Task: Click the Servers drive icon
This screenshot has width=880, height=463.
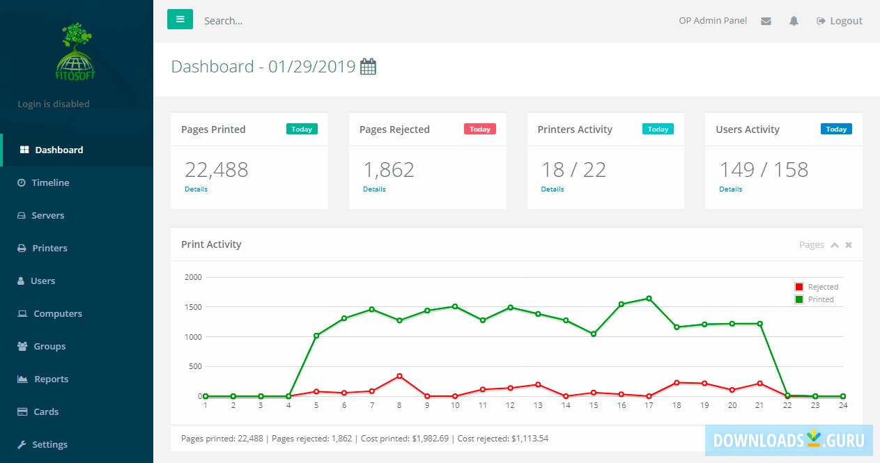Action: pyautogui.click(x=22, y=215)
